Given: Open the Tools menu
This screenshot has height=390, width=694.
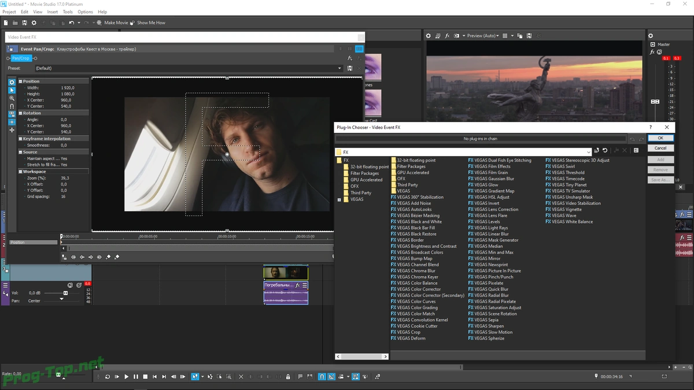Looking at the screenshot, I should [x=68, y=12].
